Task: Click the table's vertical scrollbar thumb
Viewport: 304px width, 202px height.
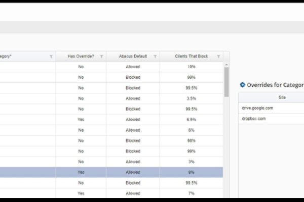Action: pyautogui.click(x=226, y=81)
